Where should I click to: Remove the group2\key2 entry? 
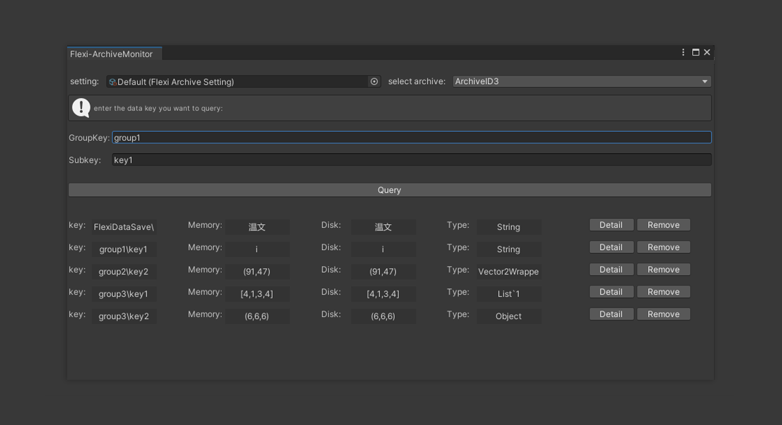click(663, 269)
